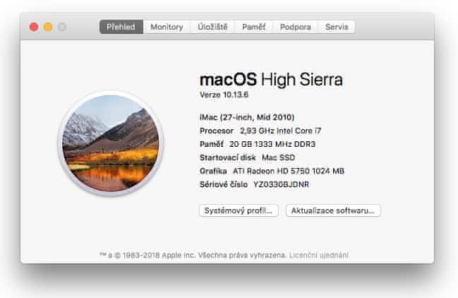458x298 pixels.
Task: Click the Verze 10.13.6 version text
Action: (x=224, y=95)
